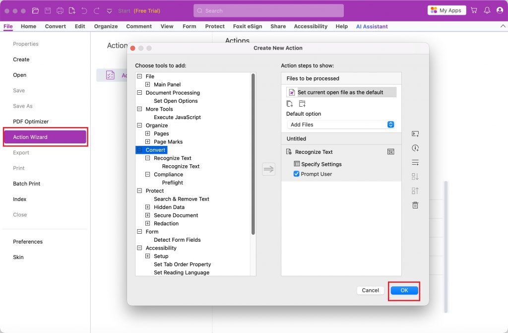Click the Untitled panel header
The width and height of the screenshot is (508, 333).
(x=341, y=138)
